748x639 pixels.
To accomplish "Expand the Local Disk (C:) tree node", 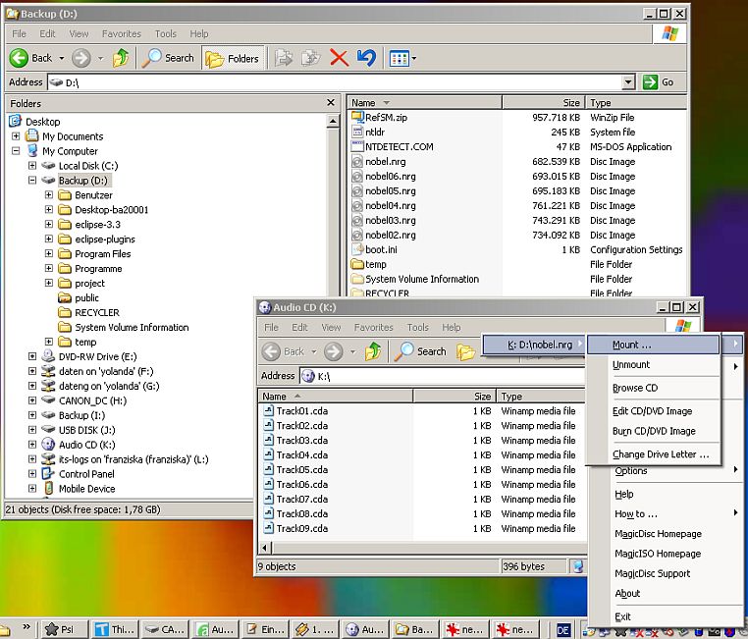I will point(32,166).
